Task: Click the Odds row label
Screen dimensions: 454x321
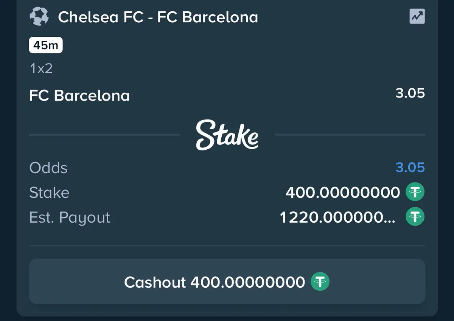Action: (x=48, y=168)
